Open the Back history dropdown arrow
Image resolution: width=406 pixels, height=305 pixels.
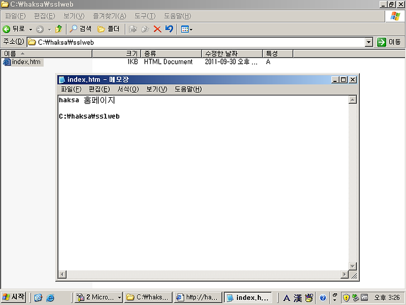click(x=30, y=29)
